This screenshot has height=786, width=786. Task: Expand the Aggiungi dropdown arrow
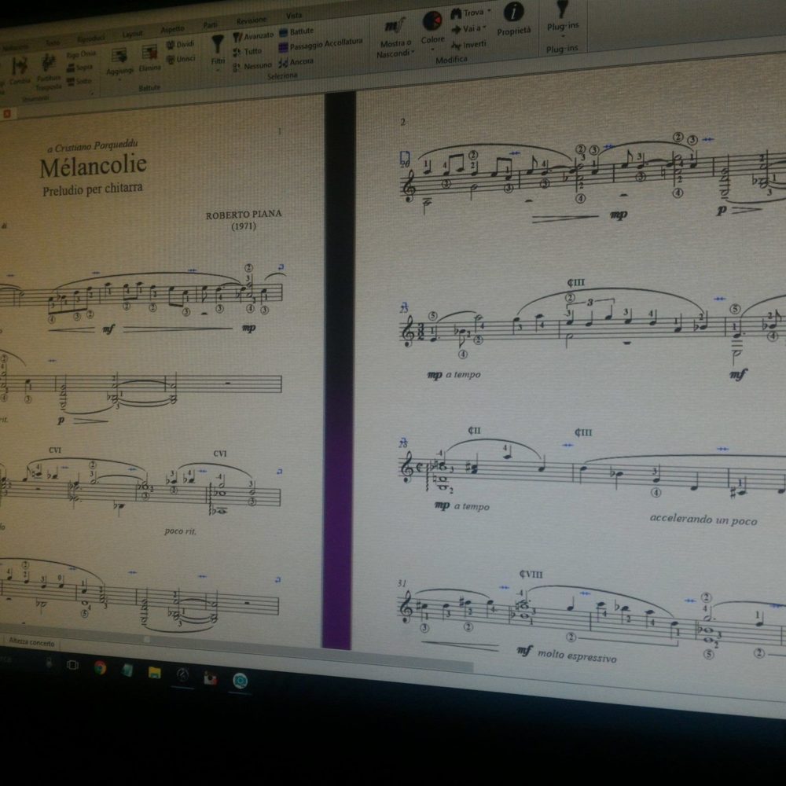(119, 79)
